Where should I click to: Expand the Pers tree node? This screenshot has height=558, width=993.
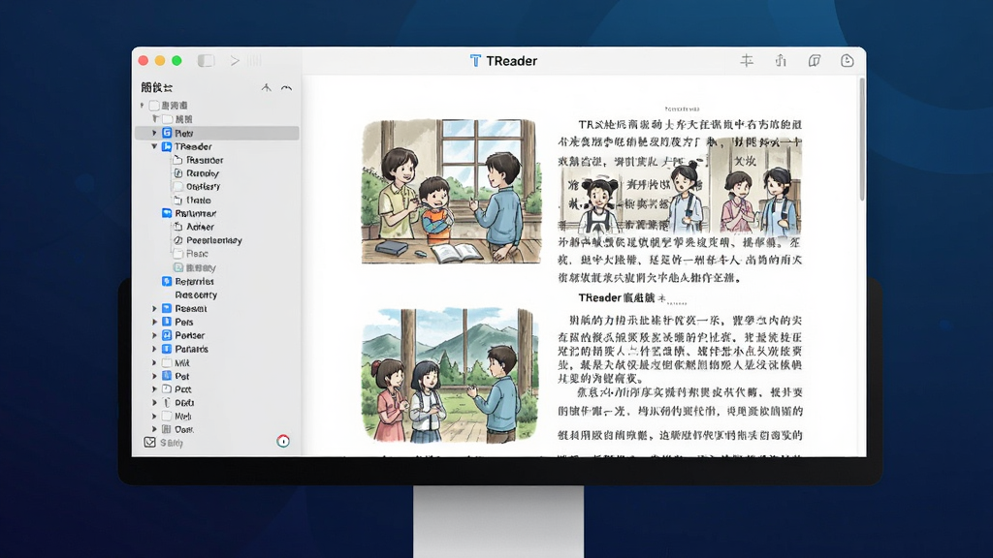(154, 322)
